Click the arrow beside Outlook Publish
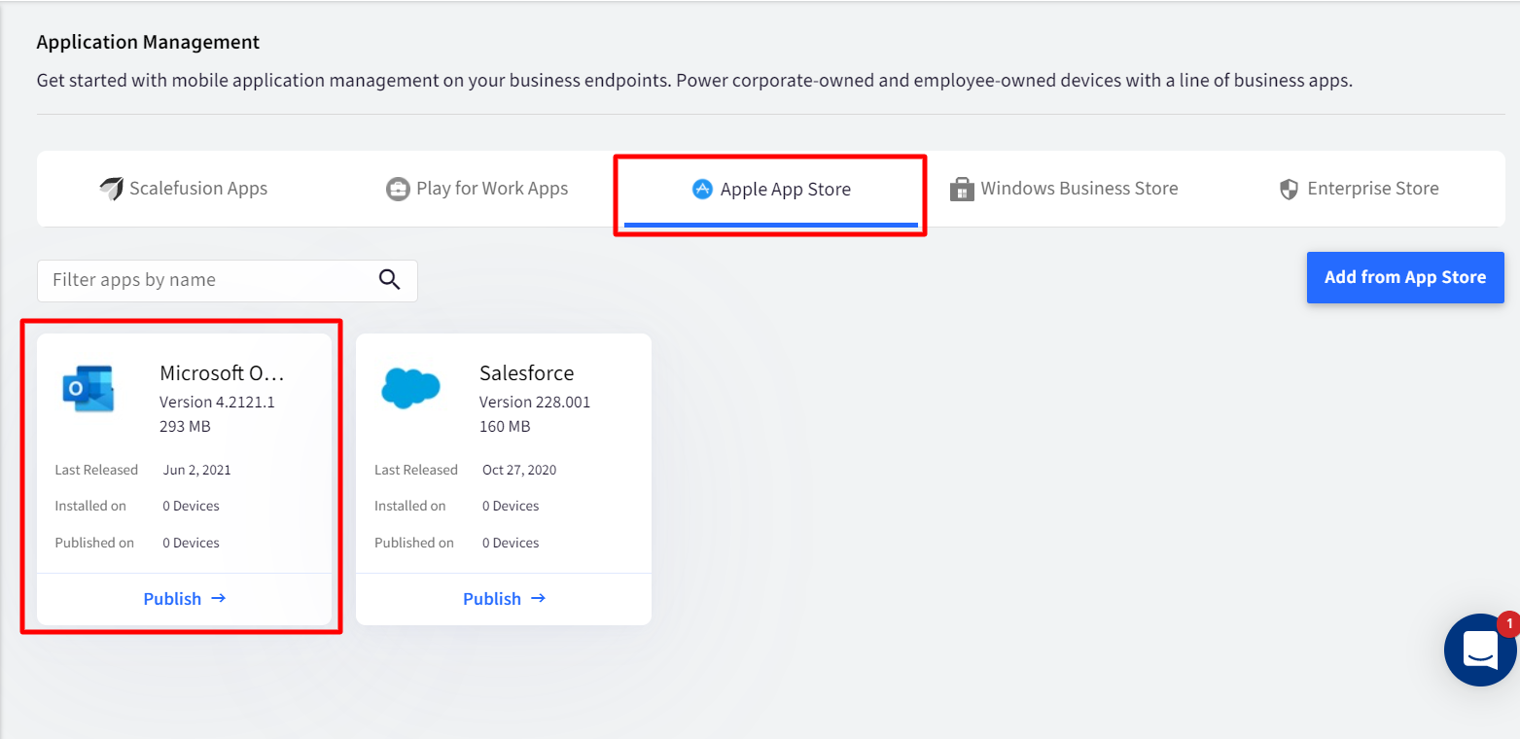This screenshot has width=1520, height=739. [219, 598]
